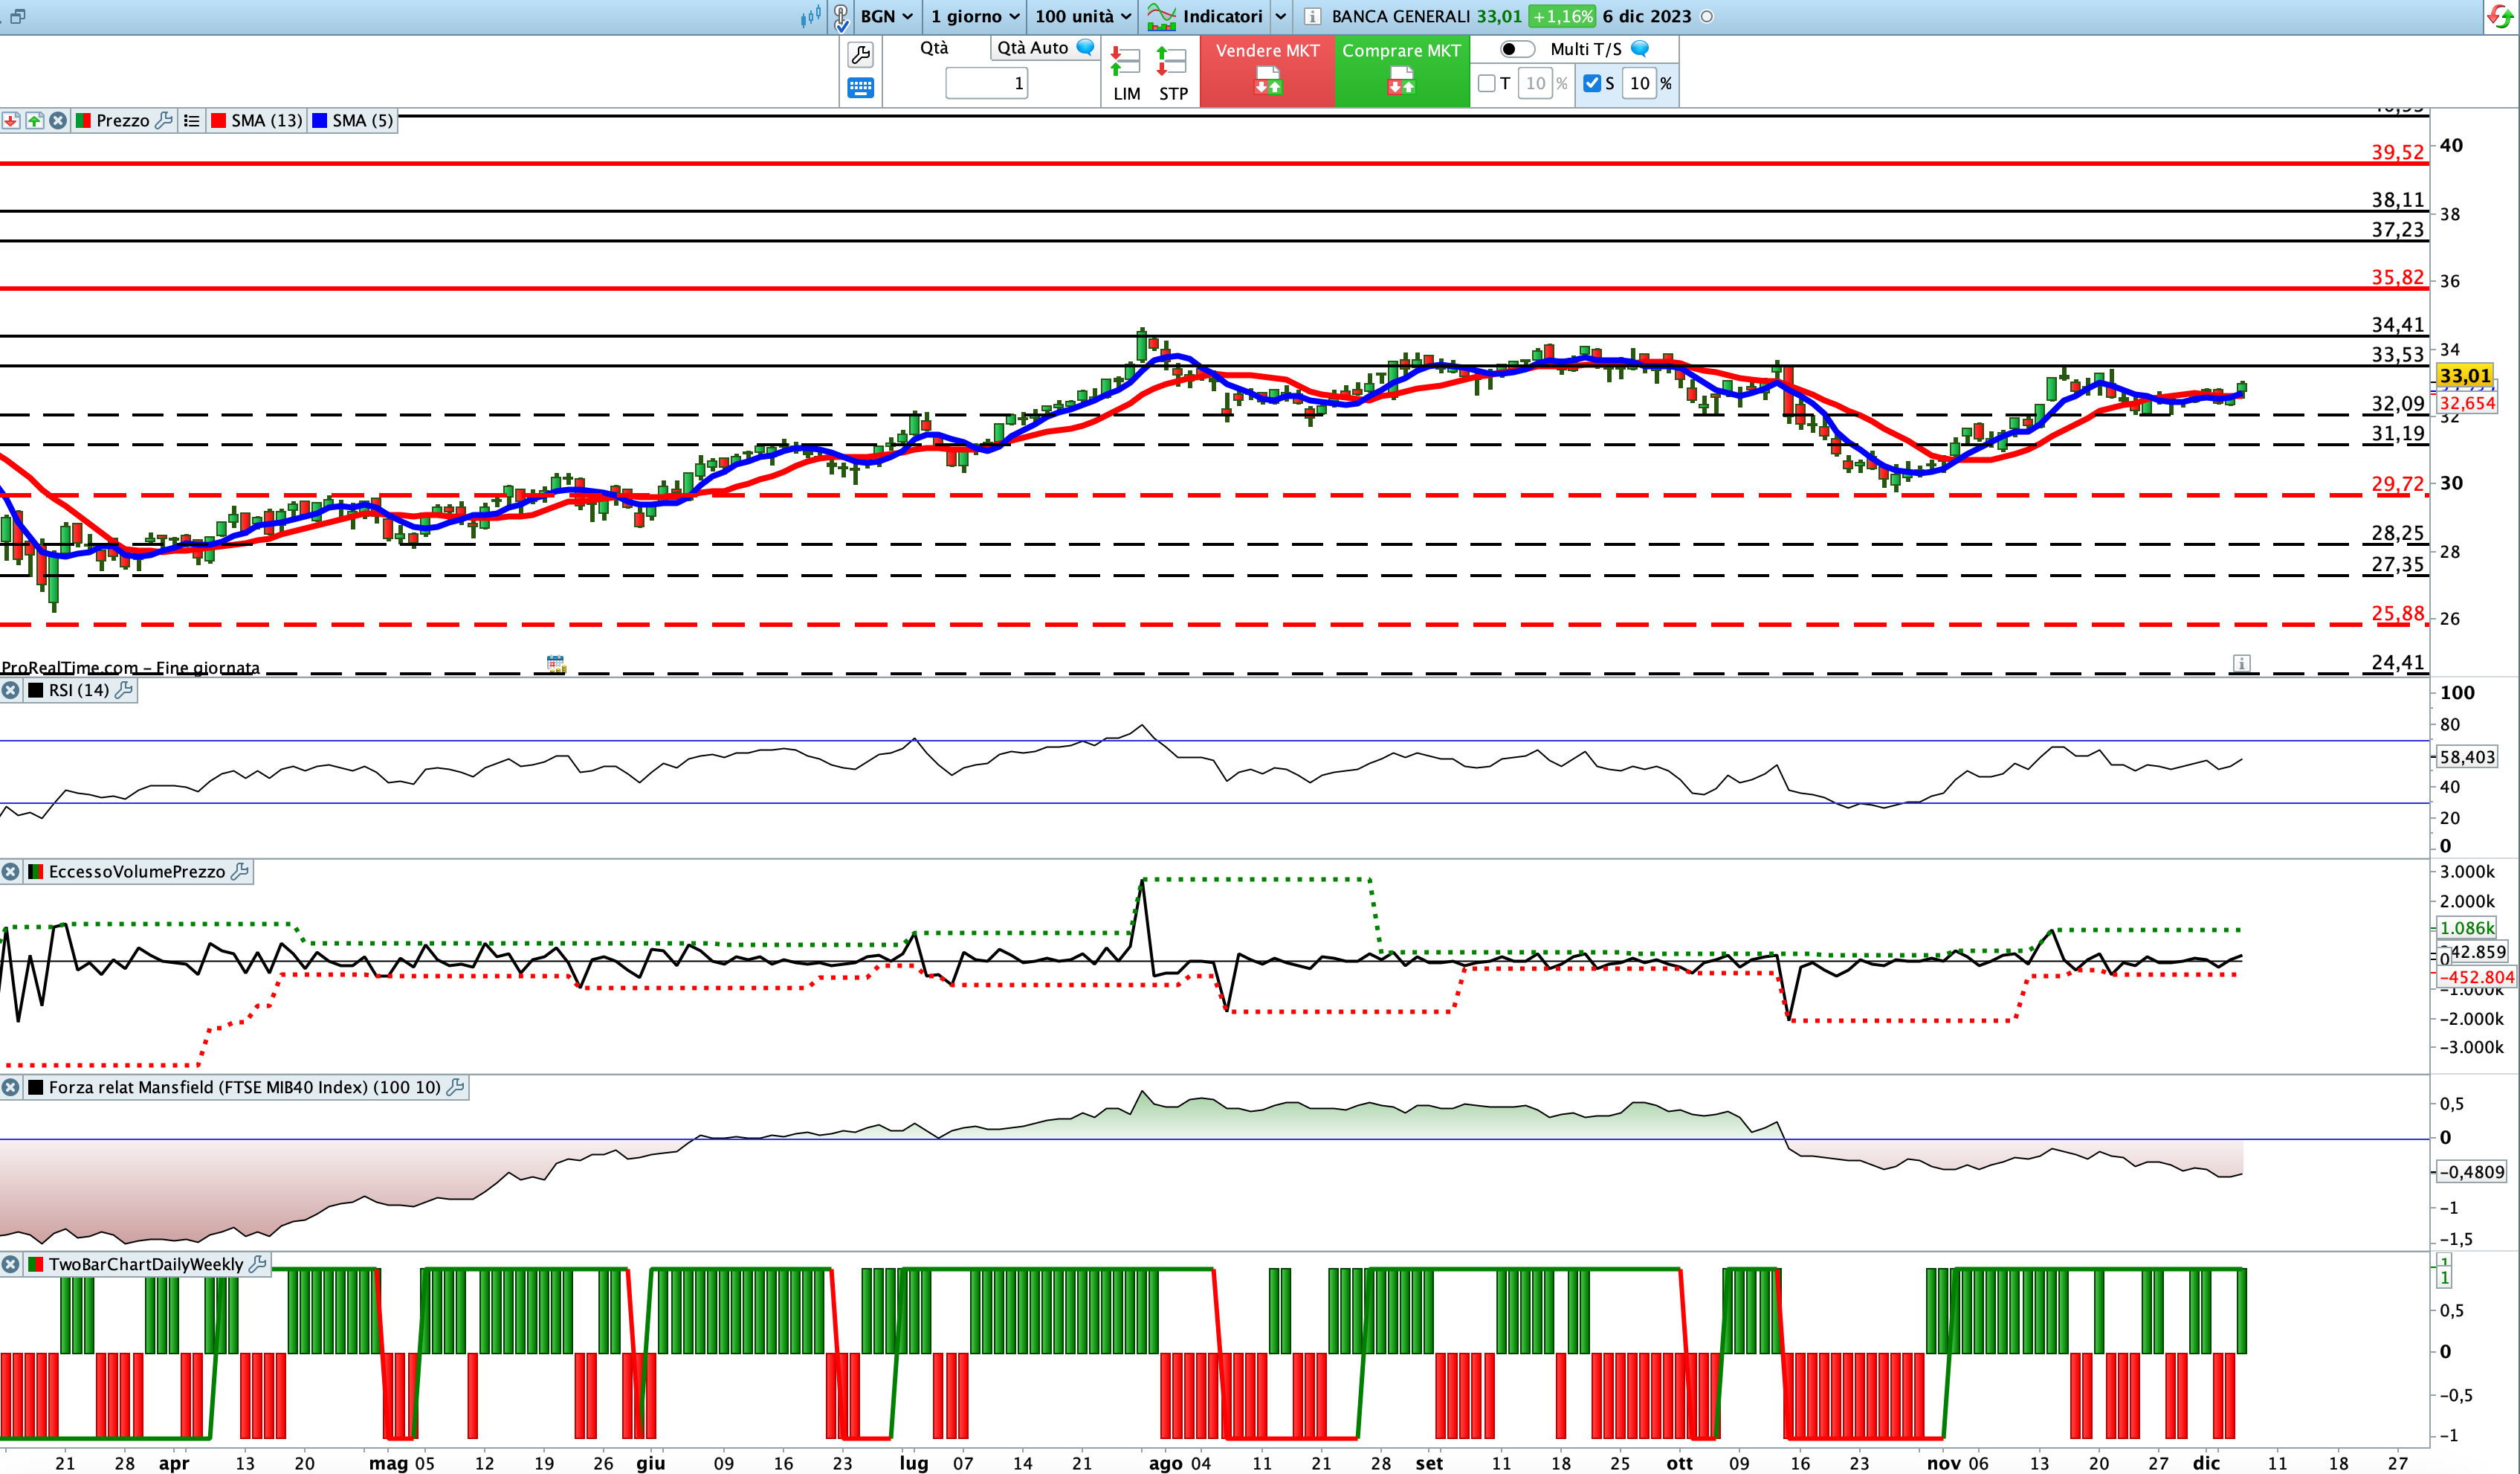Click the 1.086k volume value label

[2467, 929]
